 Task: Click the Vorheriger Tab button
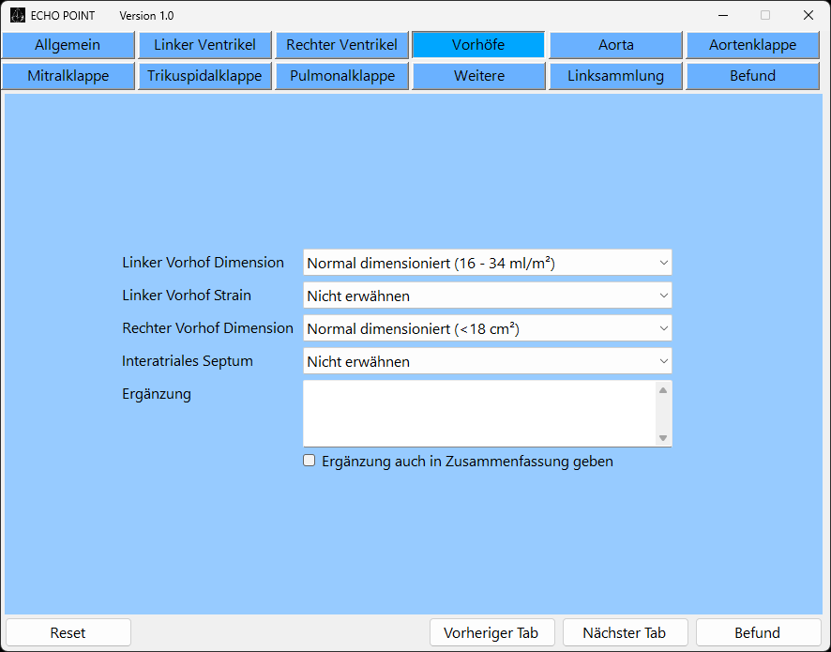click(x=491, y=632)
